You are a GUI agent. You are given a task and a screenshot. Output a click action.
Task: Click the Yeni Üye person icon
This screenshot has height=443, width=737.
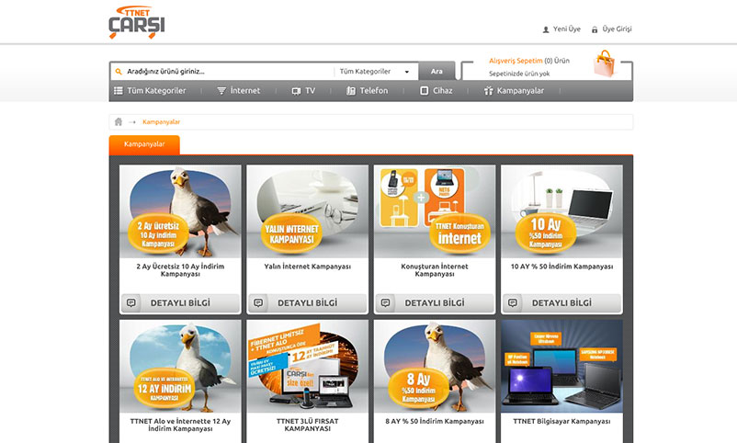coord(546,29)
